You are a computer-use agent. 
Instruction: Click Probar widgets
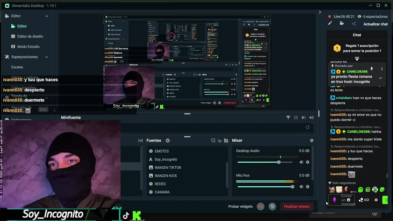(x=240, y=207)
